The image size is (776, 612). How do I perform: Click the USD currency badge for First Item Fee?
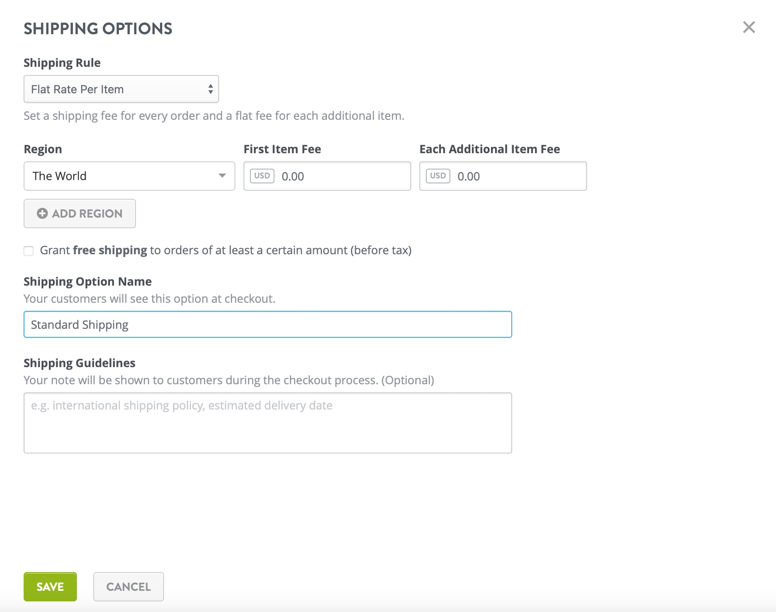click(262, 176)
